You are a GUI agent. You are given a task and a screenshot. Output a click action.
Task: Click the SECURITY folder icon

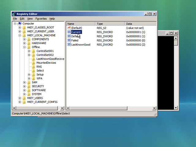tap(29, 86)
